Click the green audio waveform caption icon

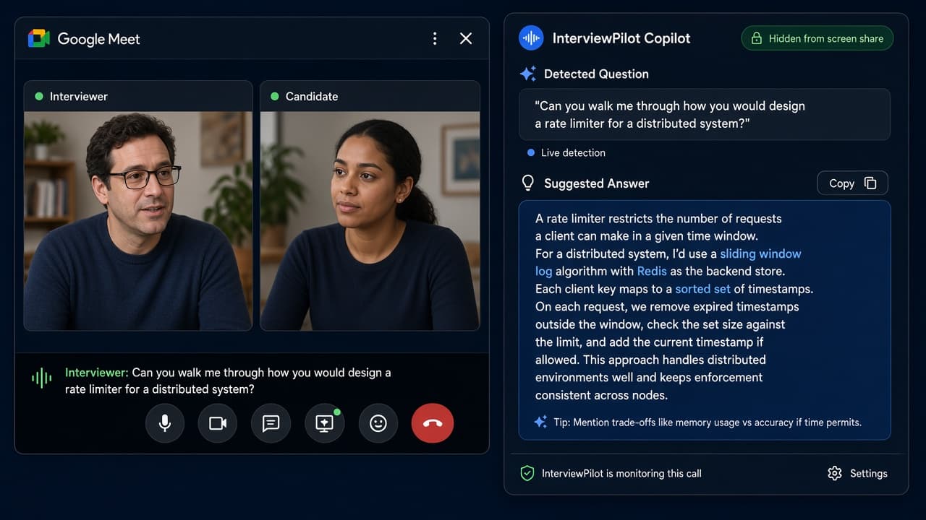42,377
